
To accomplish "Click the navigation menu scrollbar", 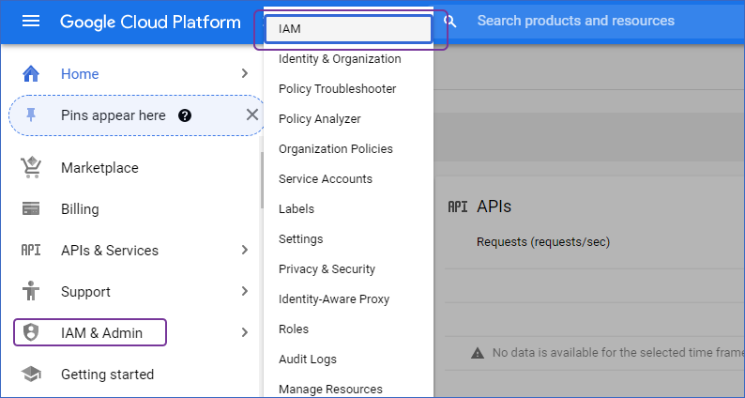I will tap(262, 180).
